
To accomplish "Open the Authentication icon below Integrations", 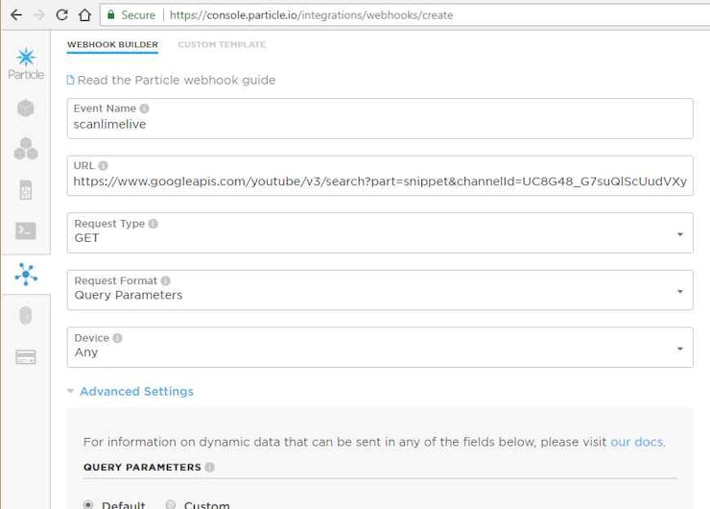I will pyautogui.click(x=26, y=315).
